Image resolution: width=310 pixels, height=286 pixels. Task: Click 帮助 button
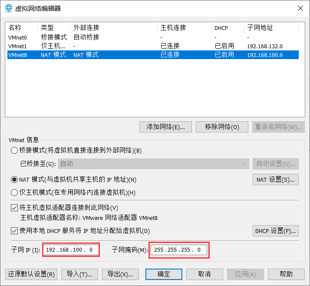[286, 274]
